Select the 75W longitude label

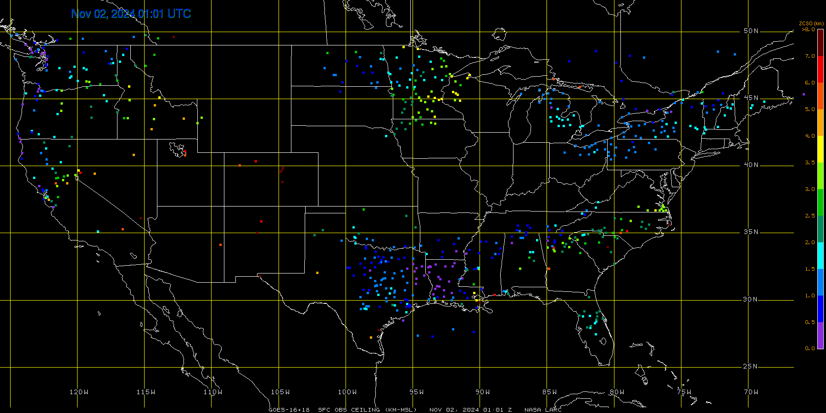tap(684, 392)
